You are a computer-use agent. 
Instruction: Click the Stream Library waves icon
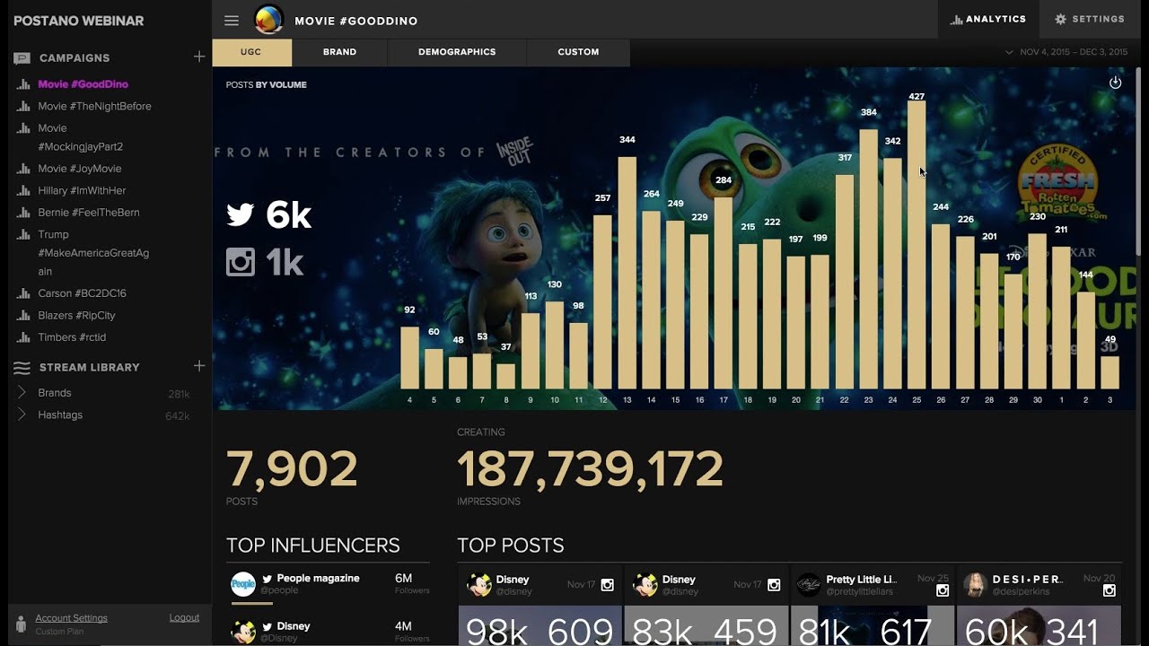click(x=22, y=368)
